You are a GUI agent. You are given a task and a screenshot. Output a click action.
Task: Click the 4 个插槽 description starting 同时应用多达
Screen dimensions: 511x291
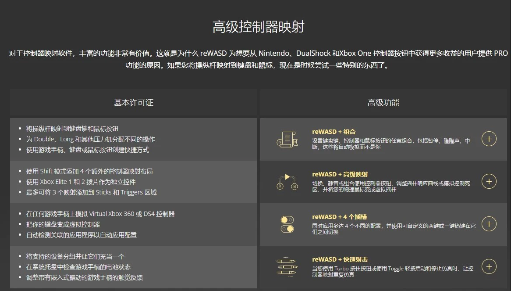tap(394, 229)
